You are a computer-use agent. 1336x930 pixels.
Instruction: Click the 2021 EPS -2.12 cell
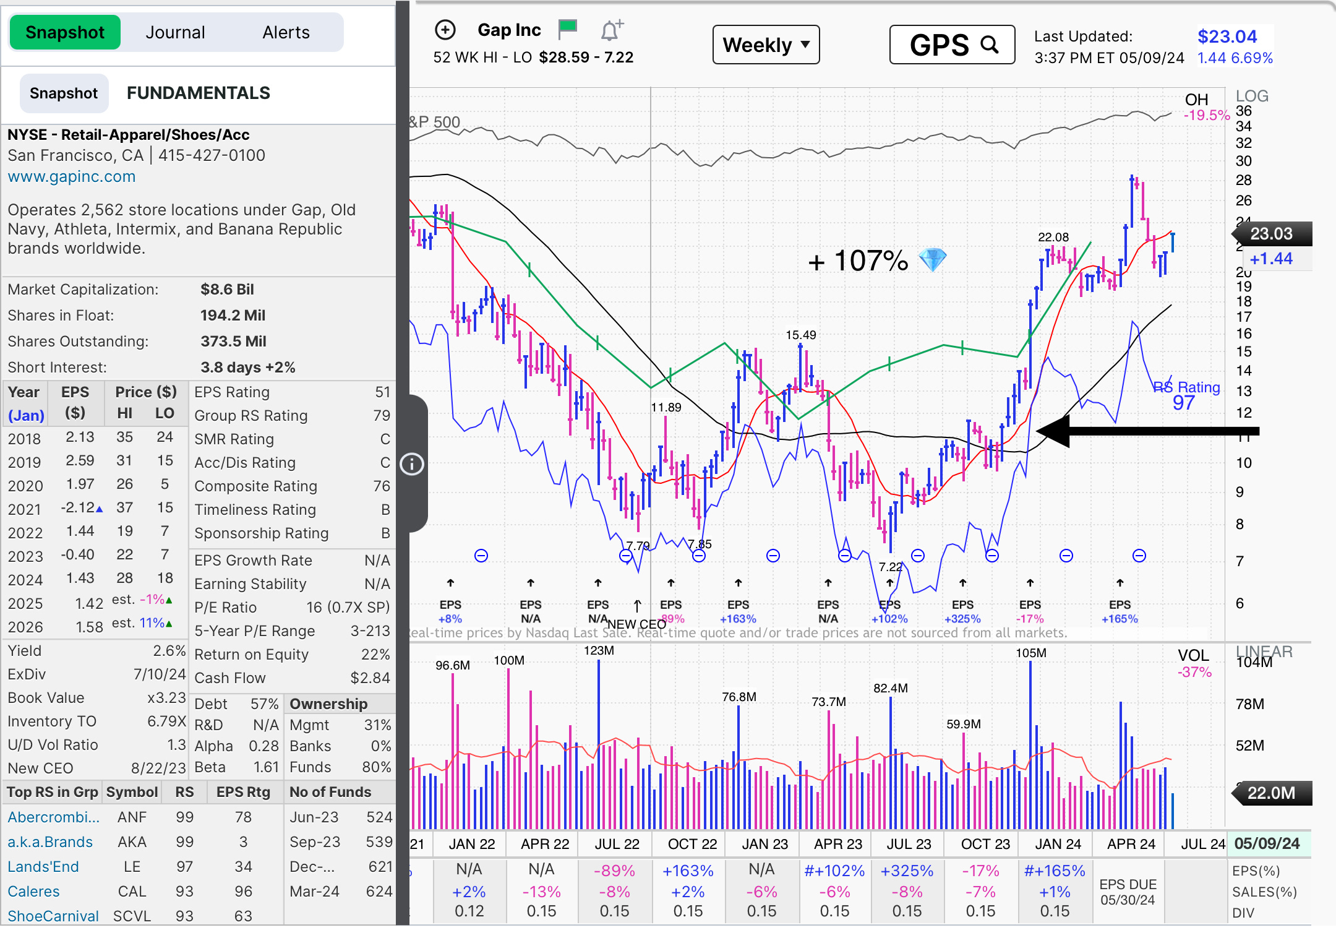[x=81, y=508]
